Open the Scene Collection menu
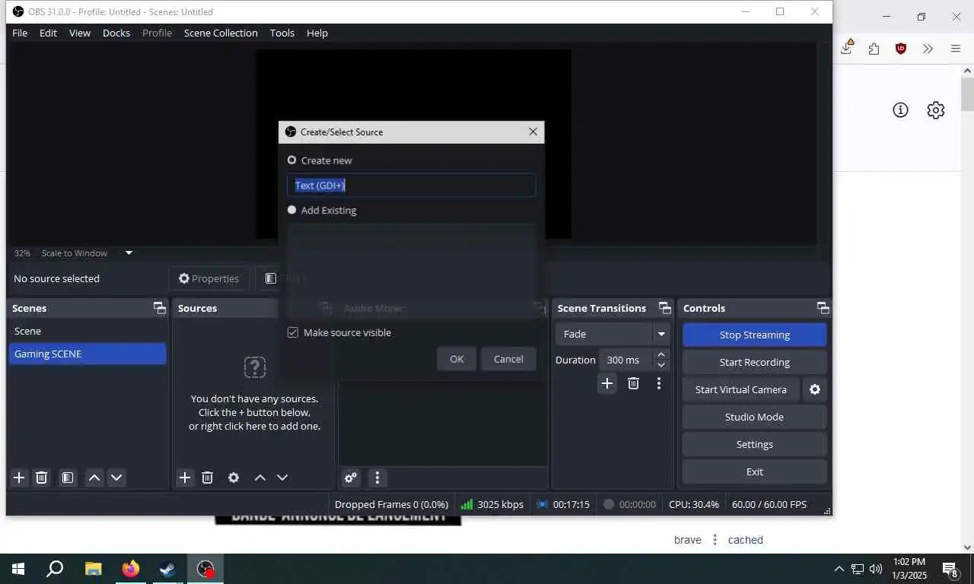Screen dimensions: 974x584 coord(221,33)
